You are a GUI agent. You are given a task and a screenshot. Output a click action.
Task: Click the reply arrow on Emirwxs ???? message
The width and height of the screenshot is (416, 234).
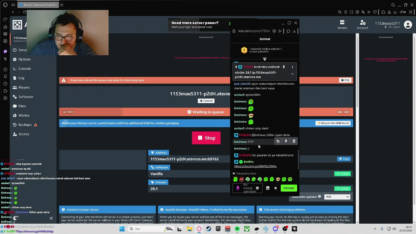click(x=278, y=141)
